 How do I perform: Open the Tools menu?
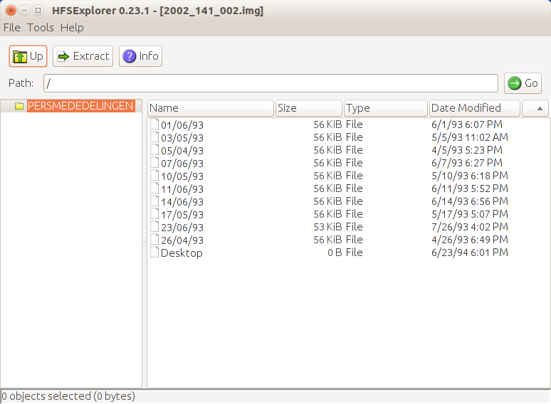41,28
